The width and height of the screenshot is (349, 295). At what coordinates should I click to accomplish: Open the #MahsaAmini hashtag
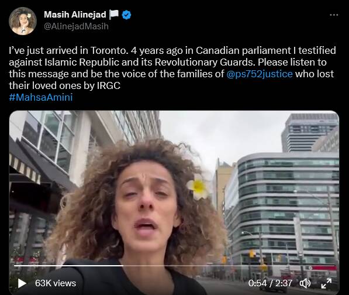coord(41,97)
